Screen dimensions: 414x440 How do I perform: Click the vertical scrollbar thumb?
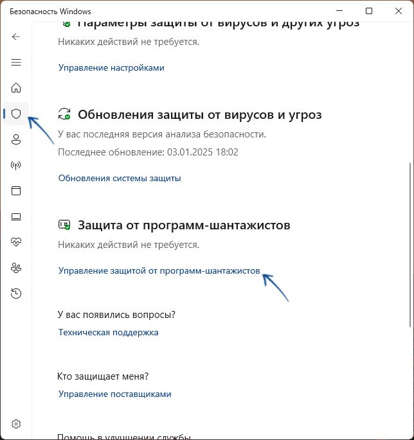pyautogui.click(x=411, y=245)
